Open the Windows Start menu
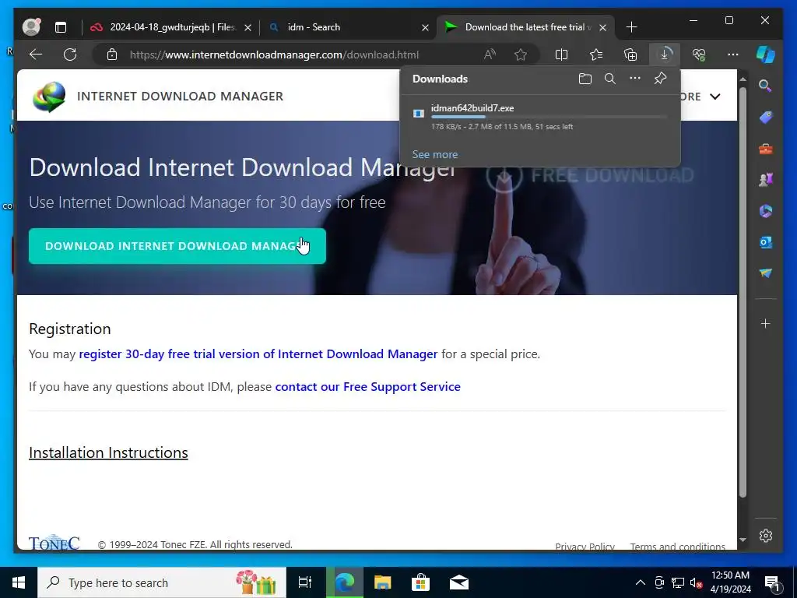Screen dimensions: 797x598 click(19, 582)
